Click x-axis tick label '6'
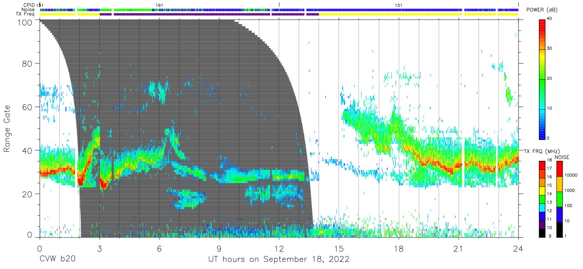 pyautogui.click(x=159, y=249)
